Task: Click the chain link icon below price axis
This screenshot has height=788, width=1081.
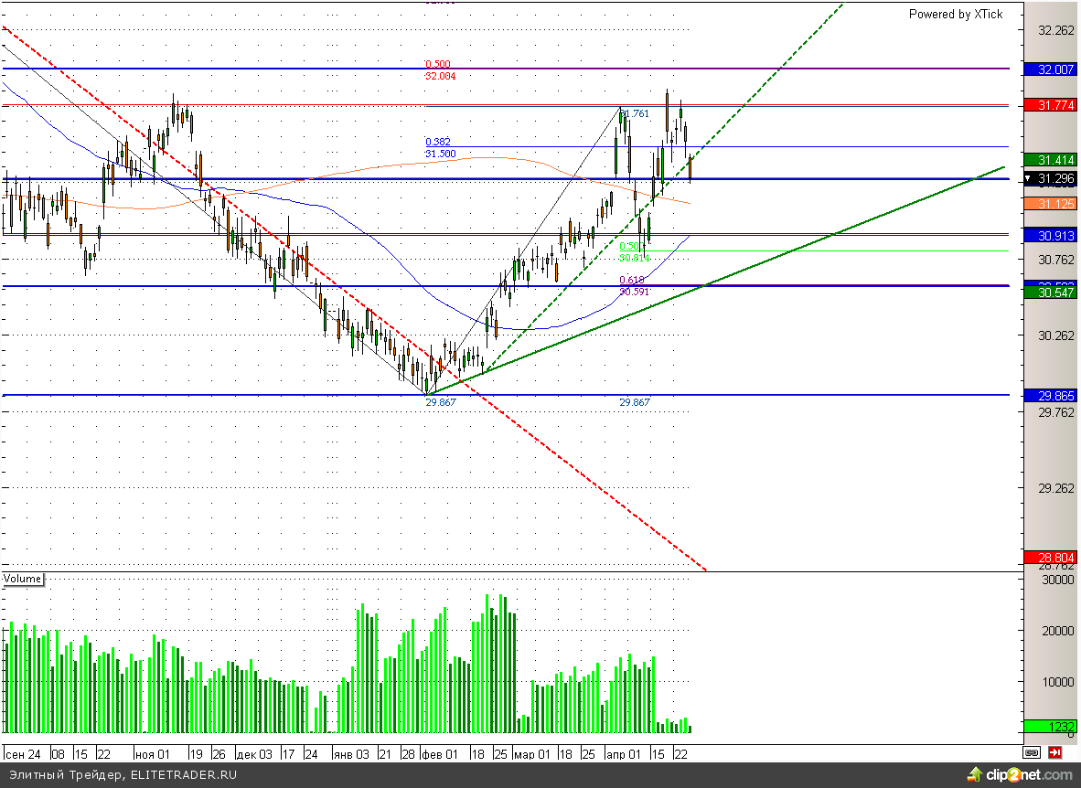Action: tap(1032, 753)
